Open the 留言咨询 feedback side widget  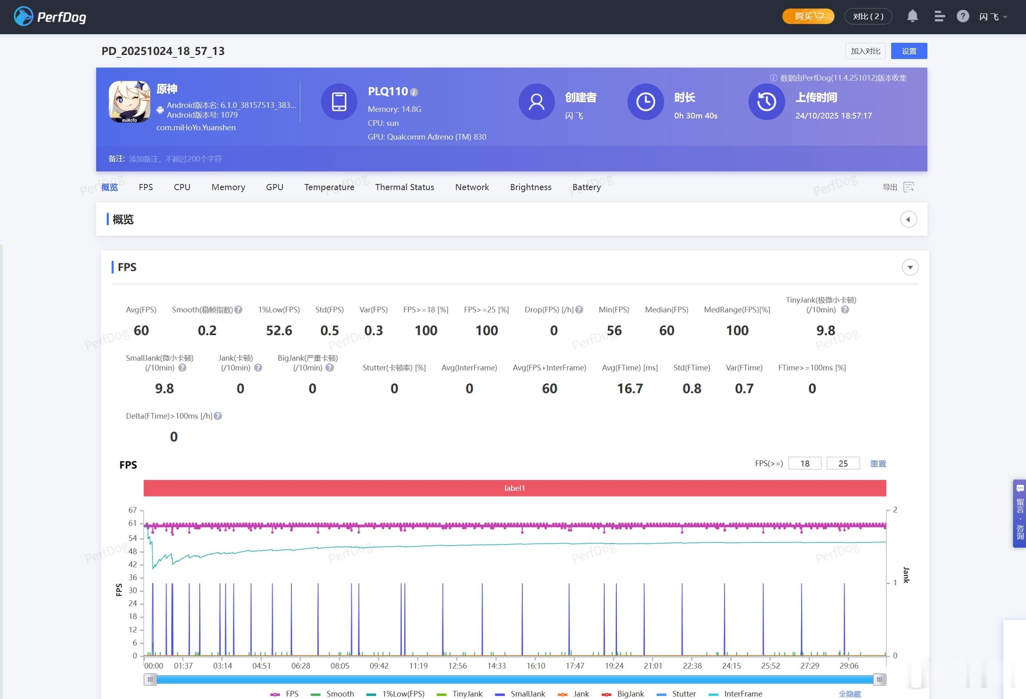pyautogui.click(x=1019, y=513)
